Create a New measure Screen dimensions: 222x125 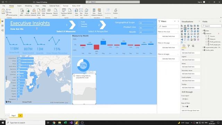[94, 12]
